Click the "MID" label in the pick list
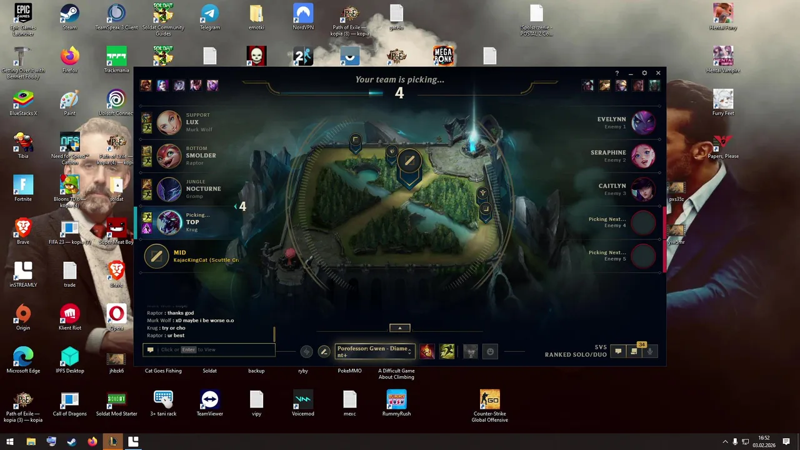Image resolution: width=800 pixels, height=450 pixels. (x=179, y=252)
